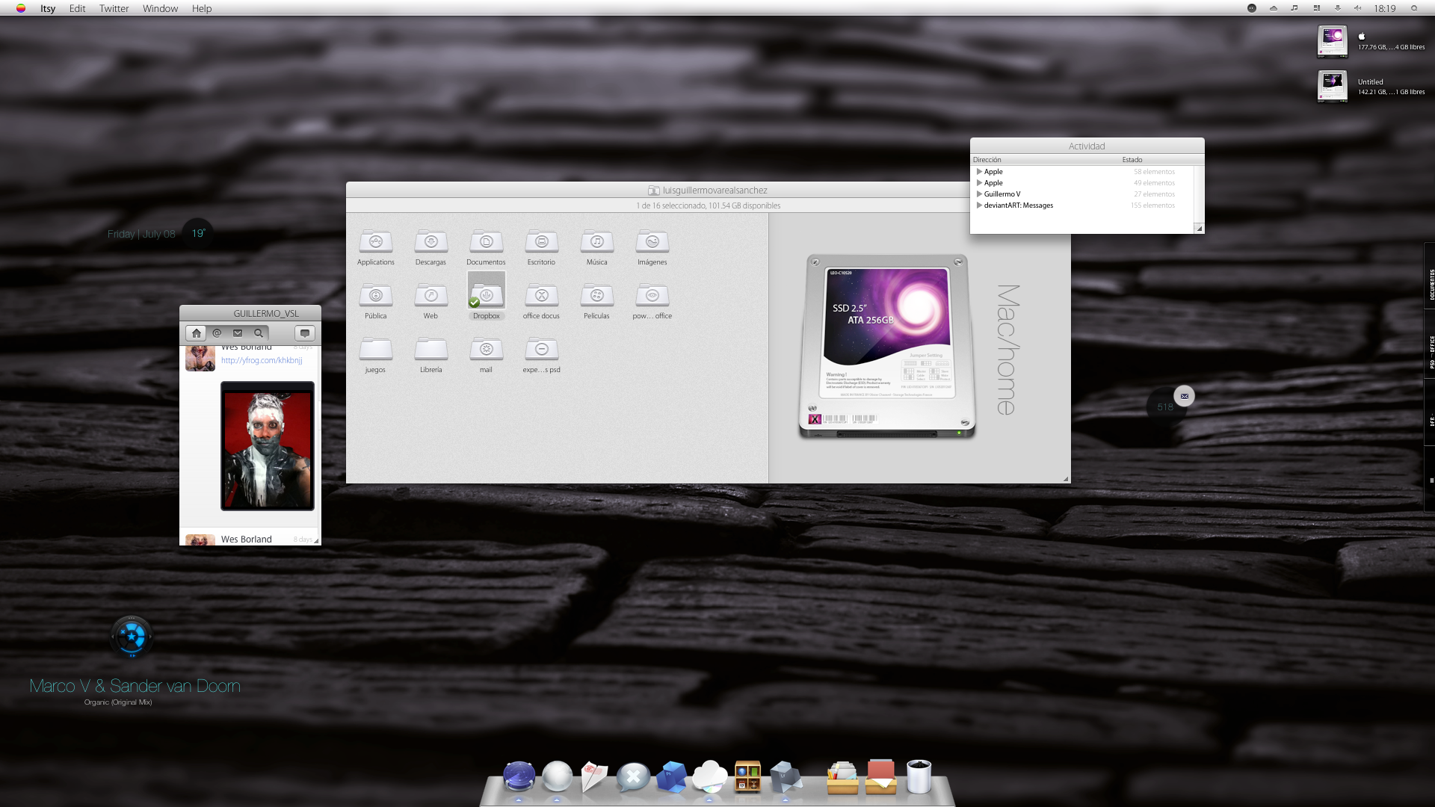The width and height of the screenshot is (1435, 807).
Task: Click the volume icon in the menu bar
Action: [1358, 8]
